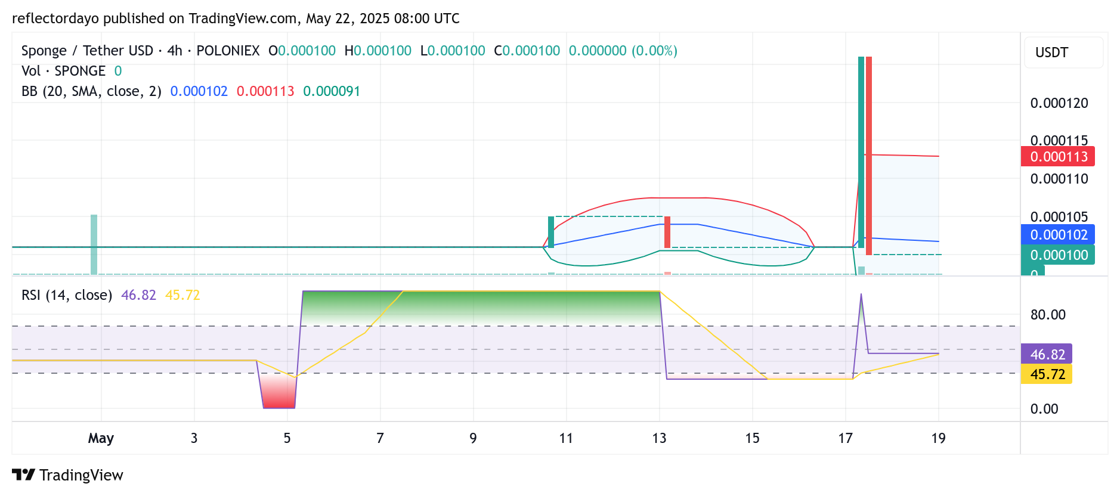Click the RSI (14, close) indicator label
1120x496 pixels.
pos(67,295)
